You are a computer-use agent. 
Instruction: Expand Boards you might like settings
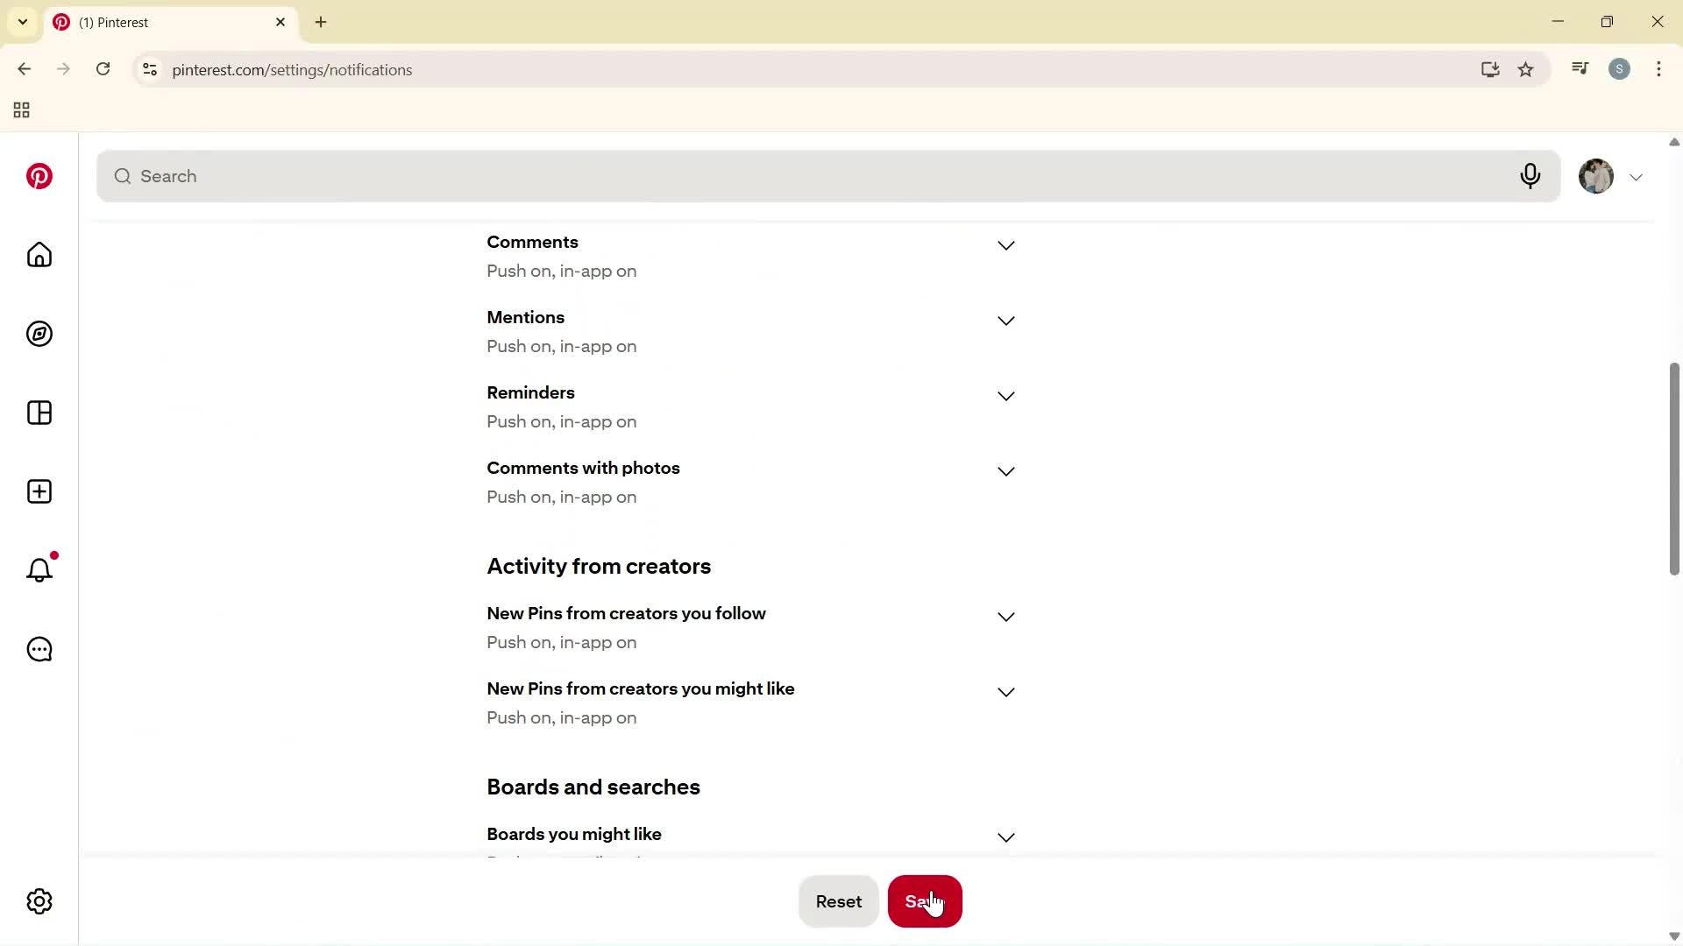[1005, 837]
